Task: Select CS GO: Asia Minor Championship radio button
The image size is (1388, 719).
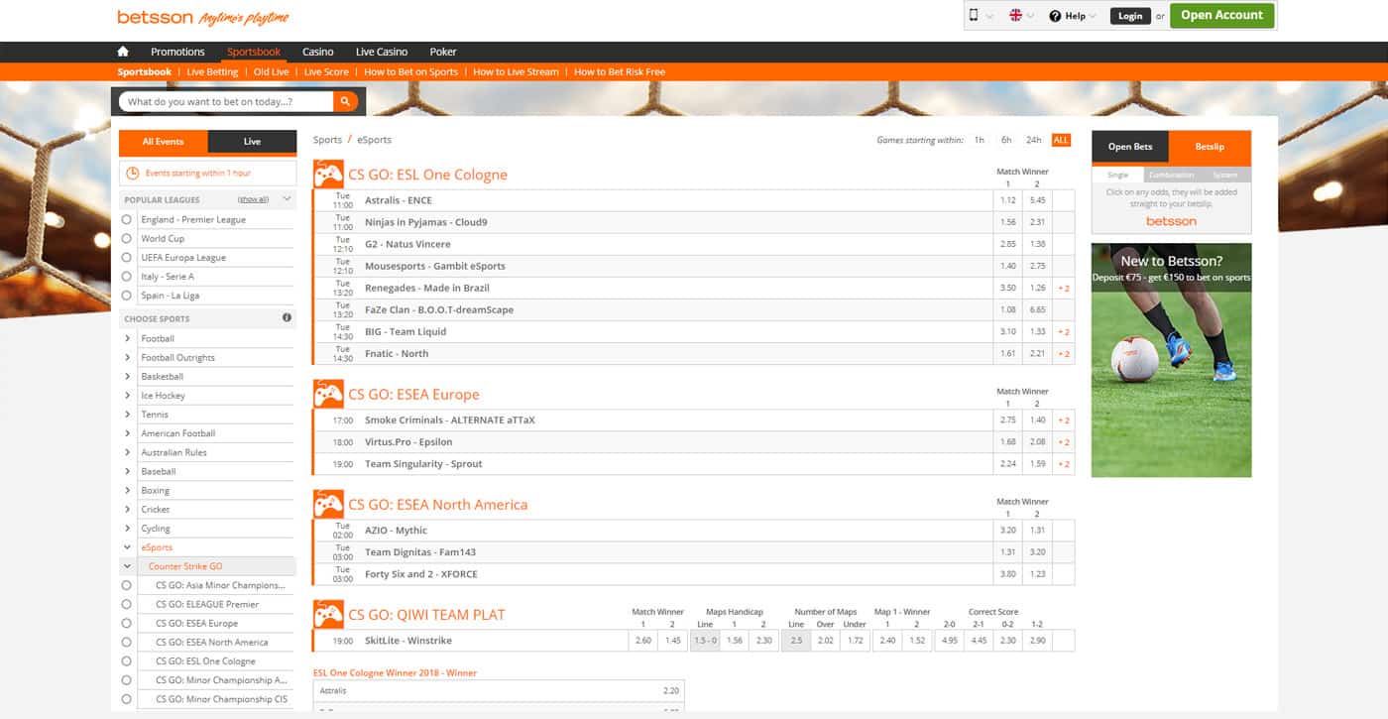Action: (x=126, y=585)
